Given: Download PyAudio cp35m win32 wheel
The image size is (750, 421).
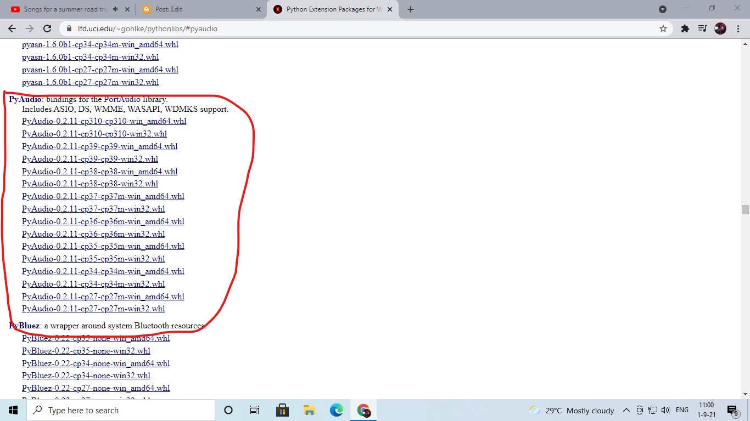Looking at the screenshot, I should (93, 259).
